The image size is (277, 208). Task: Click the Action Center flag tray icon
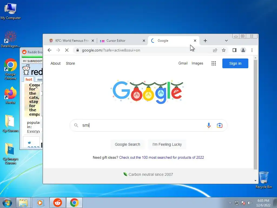tap(243, 203)
